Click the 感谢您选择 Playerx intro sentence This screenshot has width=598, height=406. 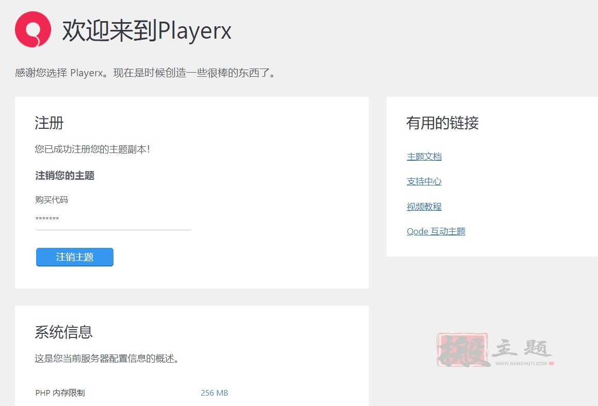(145, 73)
